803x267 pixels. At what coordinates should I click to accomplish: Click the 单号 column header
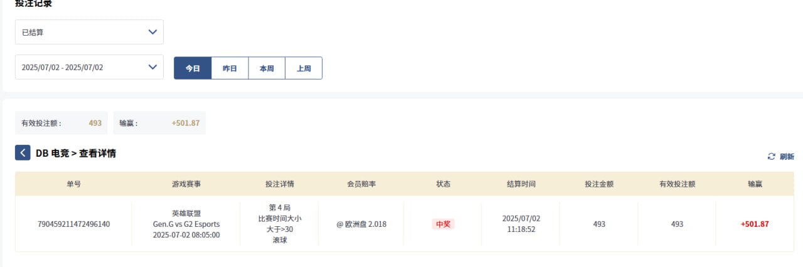pos(74,184)
